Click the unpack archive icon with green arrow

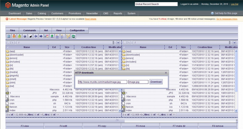[19, 36]
